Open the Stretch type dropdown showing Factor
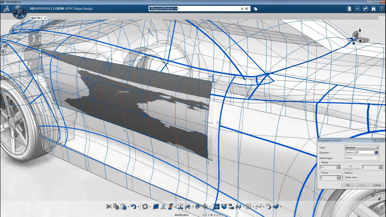Viewport: 386px width, 217px height. point(362,158)
